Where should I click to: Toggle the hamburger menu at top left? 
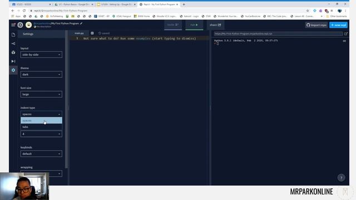[13, 24]
